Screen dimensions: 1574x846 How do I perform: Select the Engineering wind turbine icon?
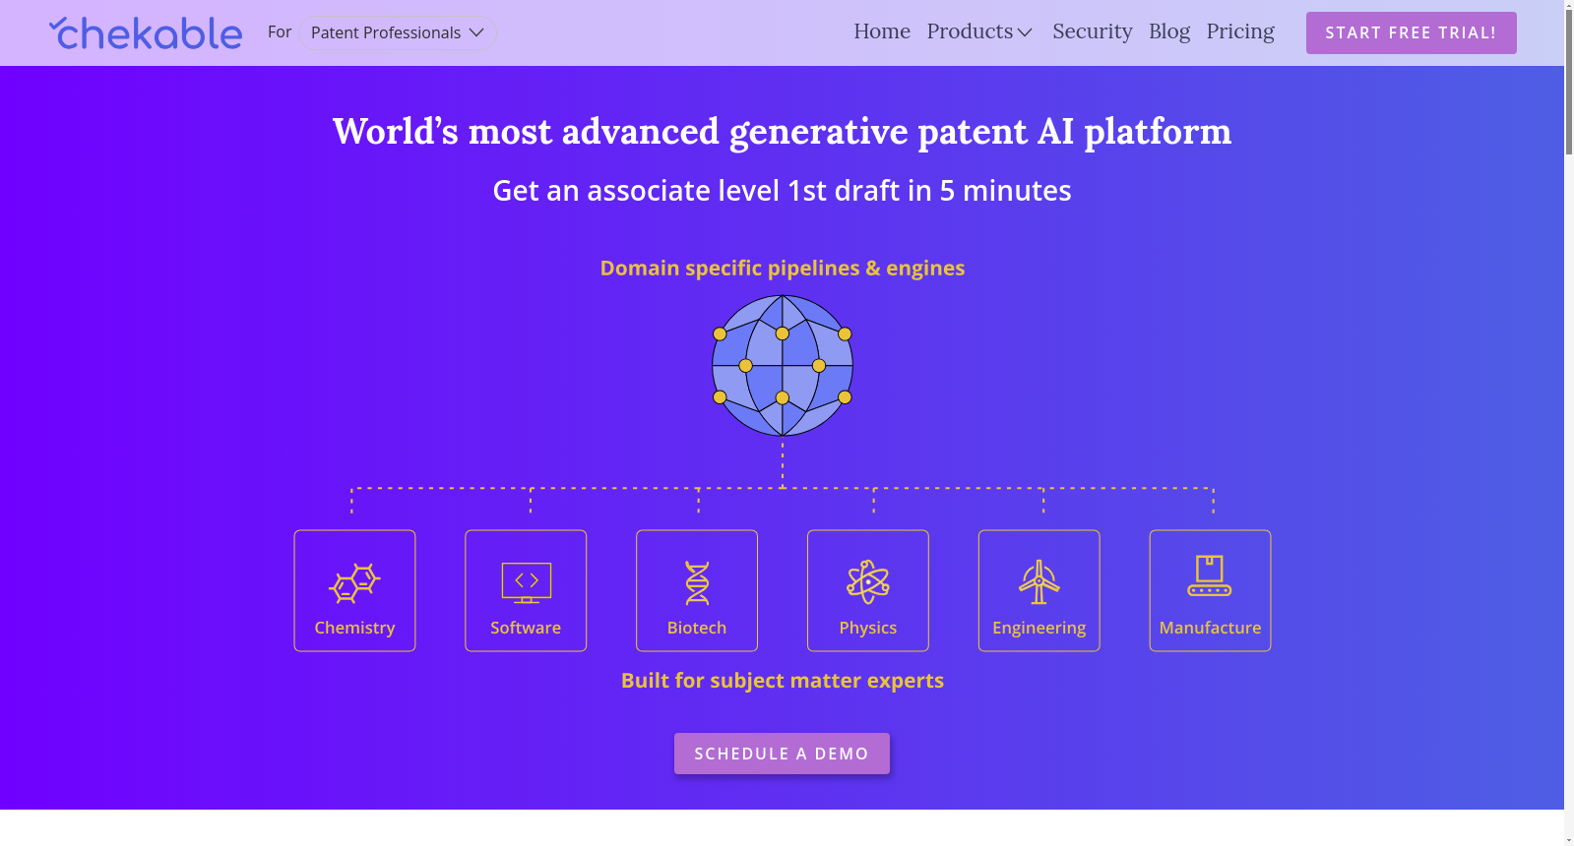coord(1039,582)
